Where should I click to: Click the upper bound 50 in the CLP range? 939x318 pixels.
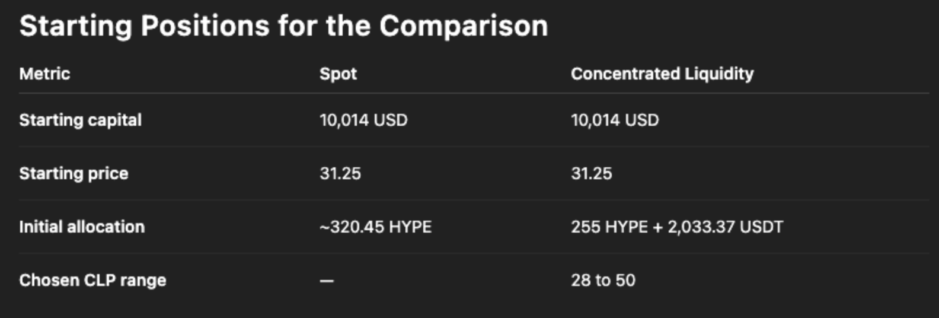pyautogui.click(x=625, y=280)
